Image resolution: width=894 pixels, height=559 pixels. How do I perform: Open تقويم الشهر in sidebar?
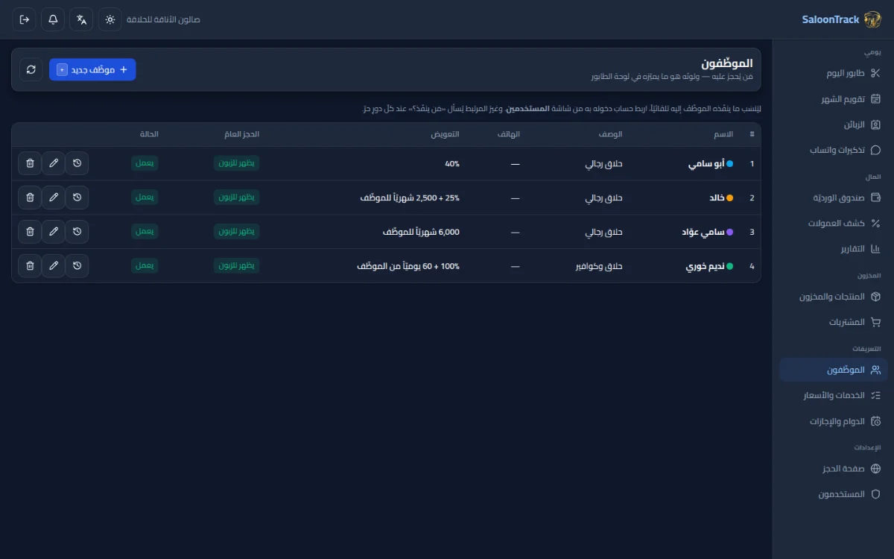tap(834, 99)
